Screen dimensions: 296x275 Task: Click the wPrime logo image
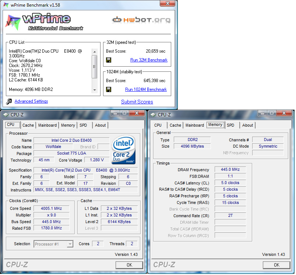(44, 22)
